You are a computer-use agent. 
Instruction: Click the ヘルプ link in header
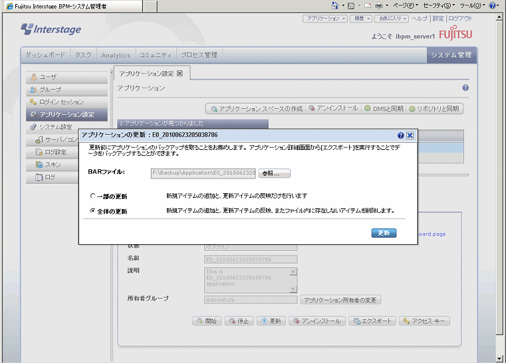419,19
